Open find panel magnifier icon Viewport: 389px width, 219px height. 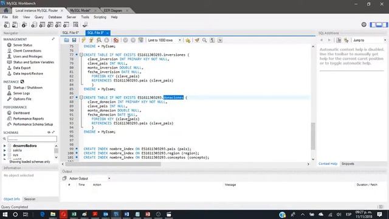pyautogui.click(x=204, y=40)
